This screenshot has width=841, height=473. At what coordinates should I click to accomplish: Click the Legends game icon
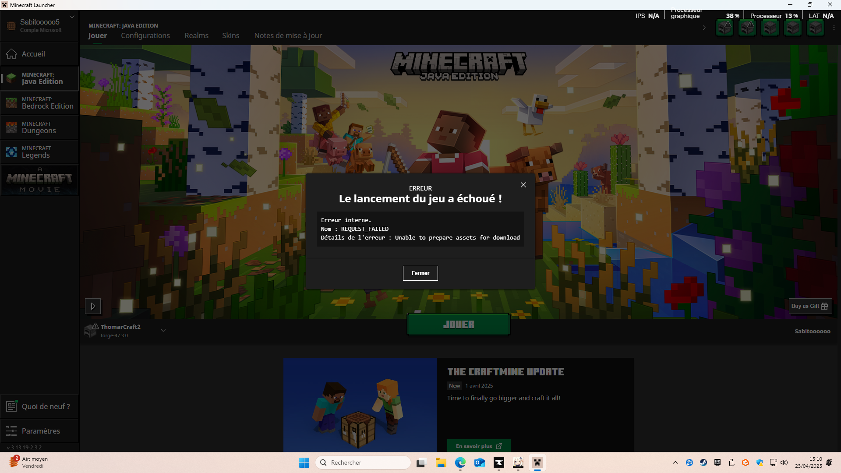click(11, 152)
